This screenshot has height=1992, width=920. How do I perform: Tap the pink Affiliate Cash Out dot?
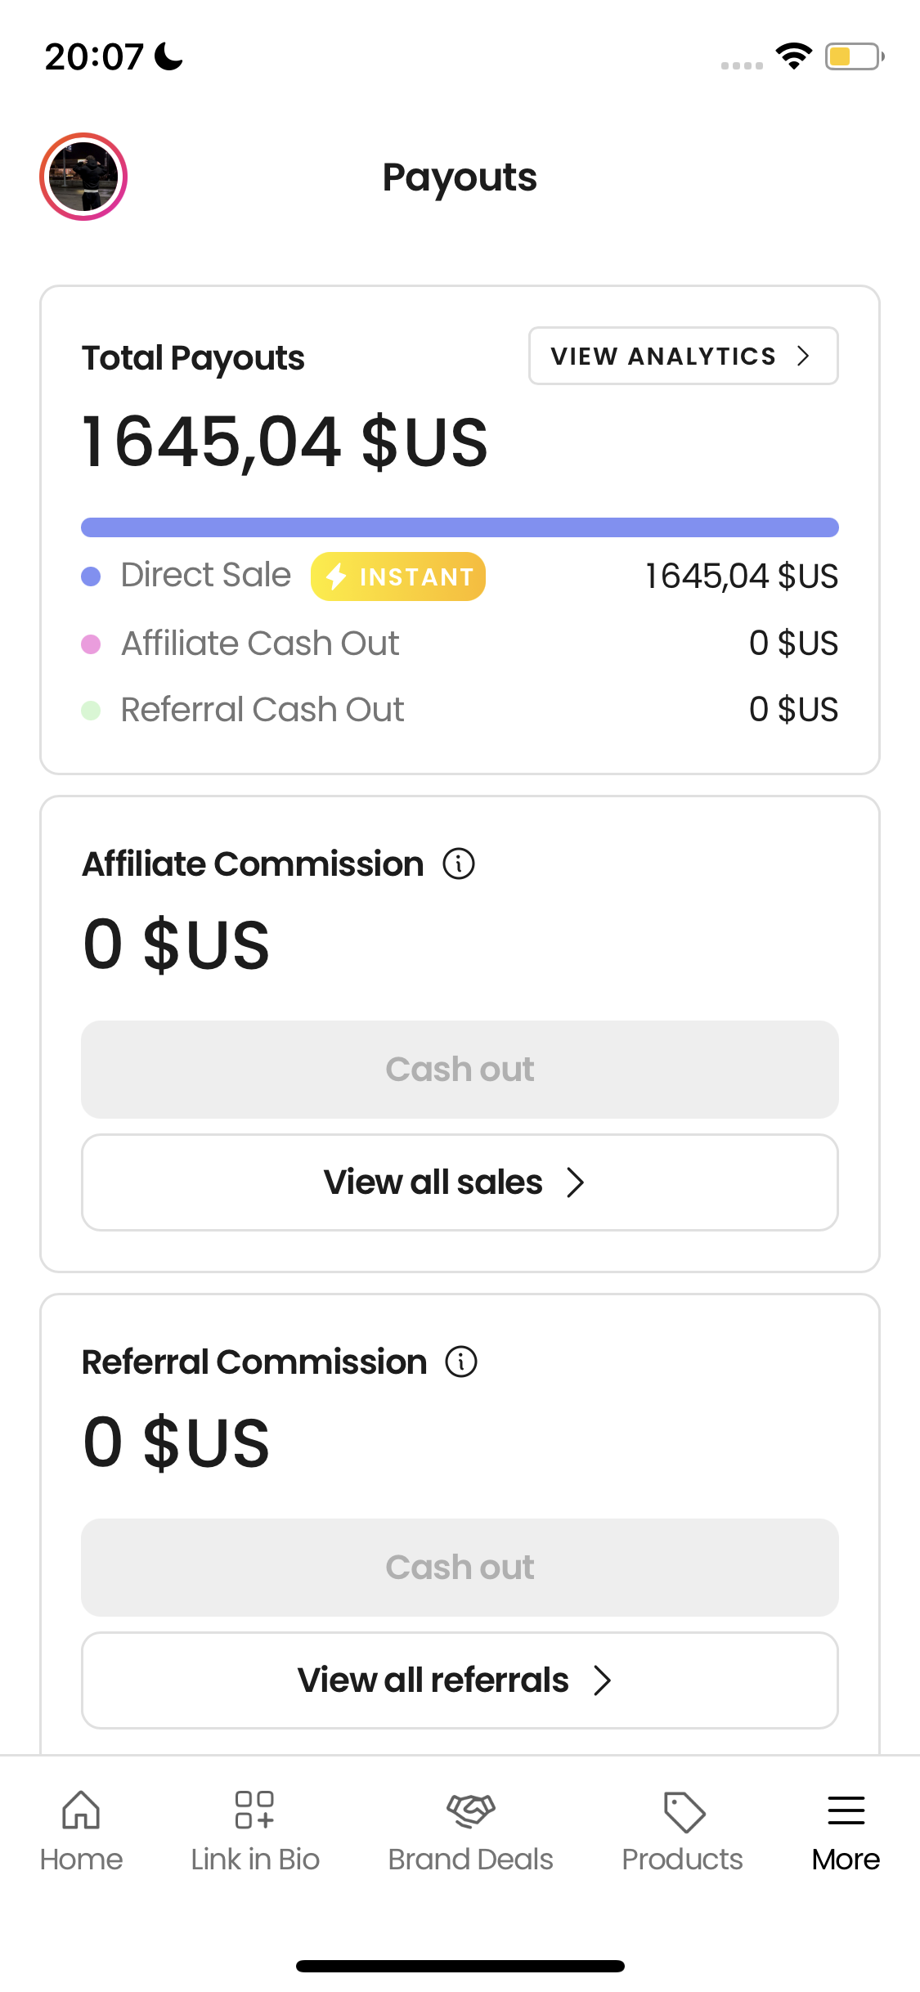pyautogui.click(x=91, y=644)
